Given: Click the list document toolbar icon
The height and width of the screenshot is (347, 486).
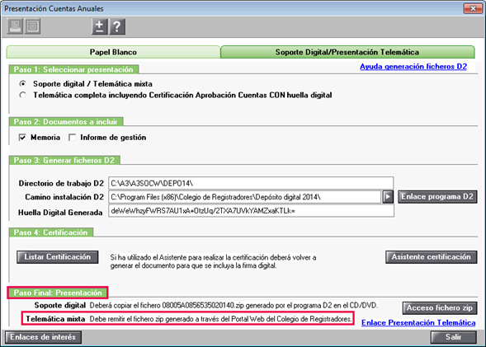Looking at the screenshot, I should click(x=32, y=26).
